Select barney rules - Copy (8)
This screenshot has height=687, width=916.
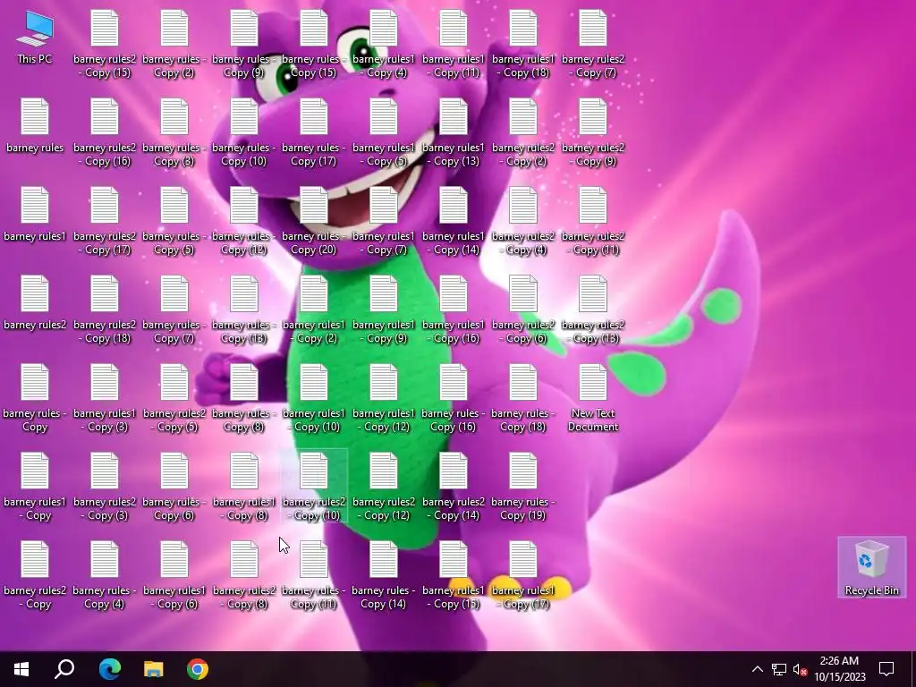point(244,398)
